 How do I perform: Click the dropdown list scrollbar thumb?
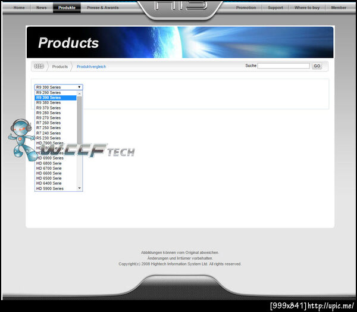79,120
